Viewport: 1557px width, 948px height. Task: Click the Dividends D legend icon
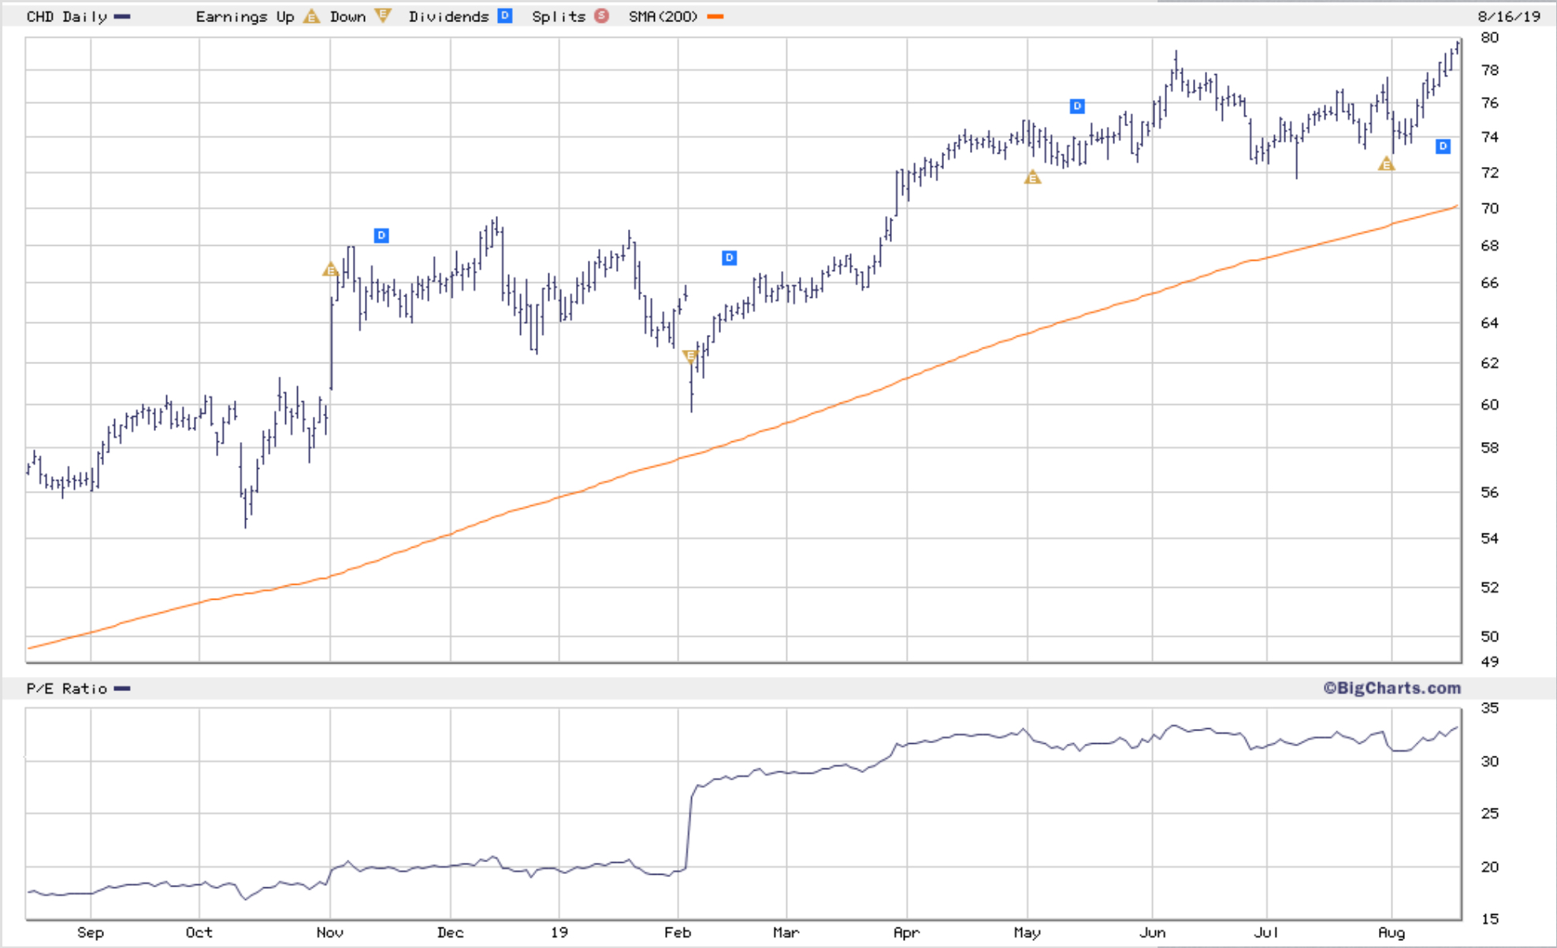(x=505, y=16)
